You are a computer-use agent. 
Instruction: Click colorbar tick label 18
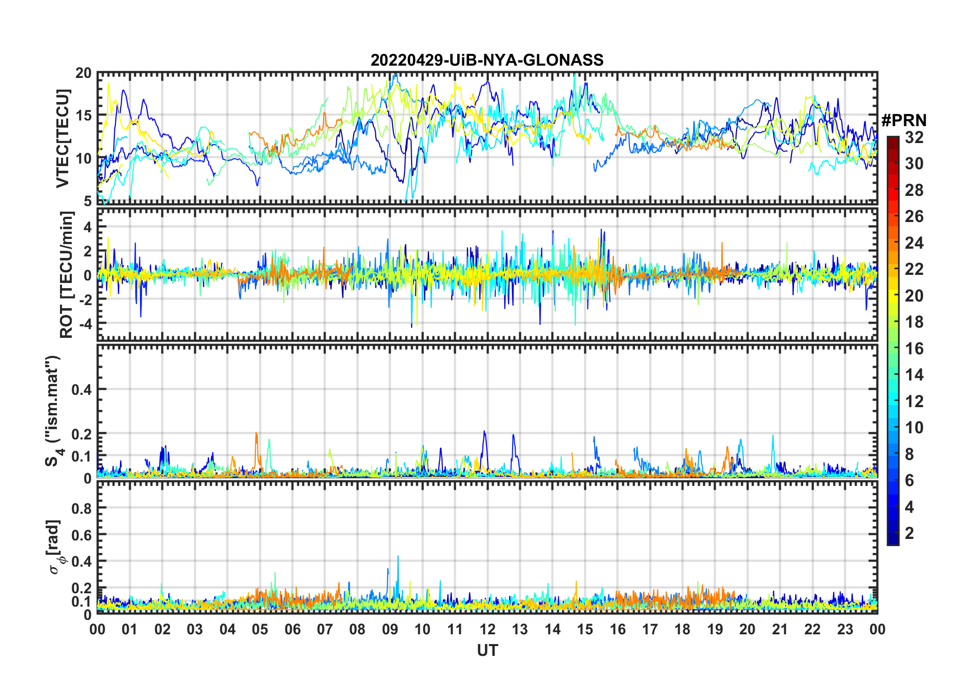coord(914,322)
